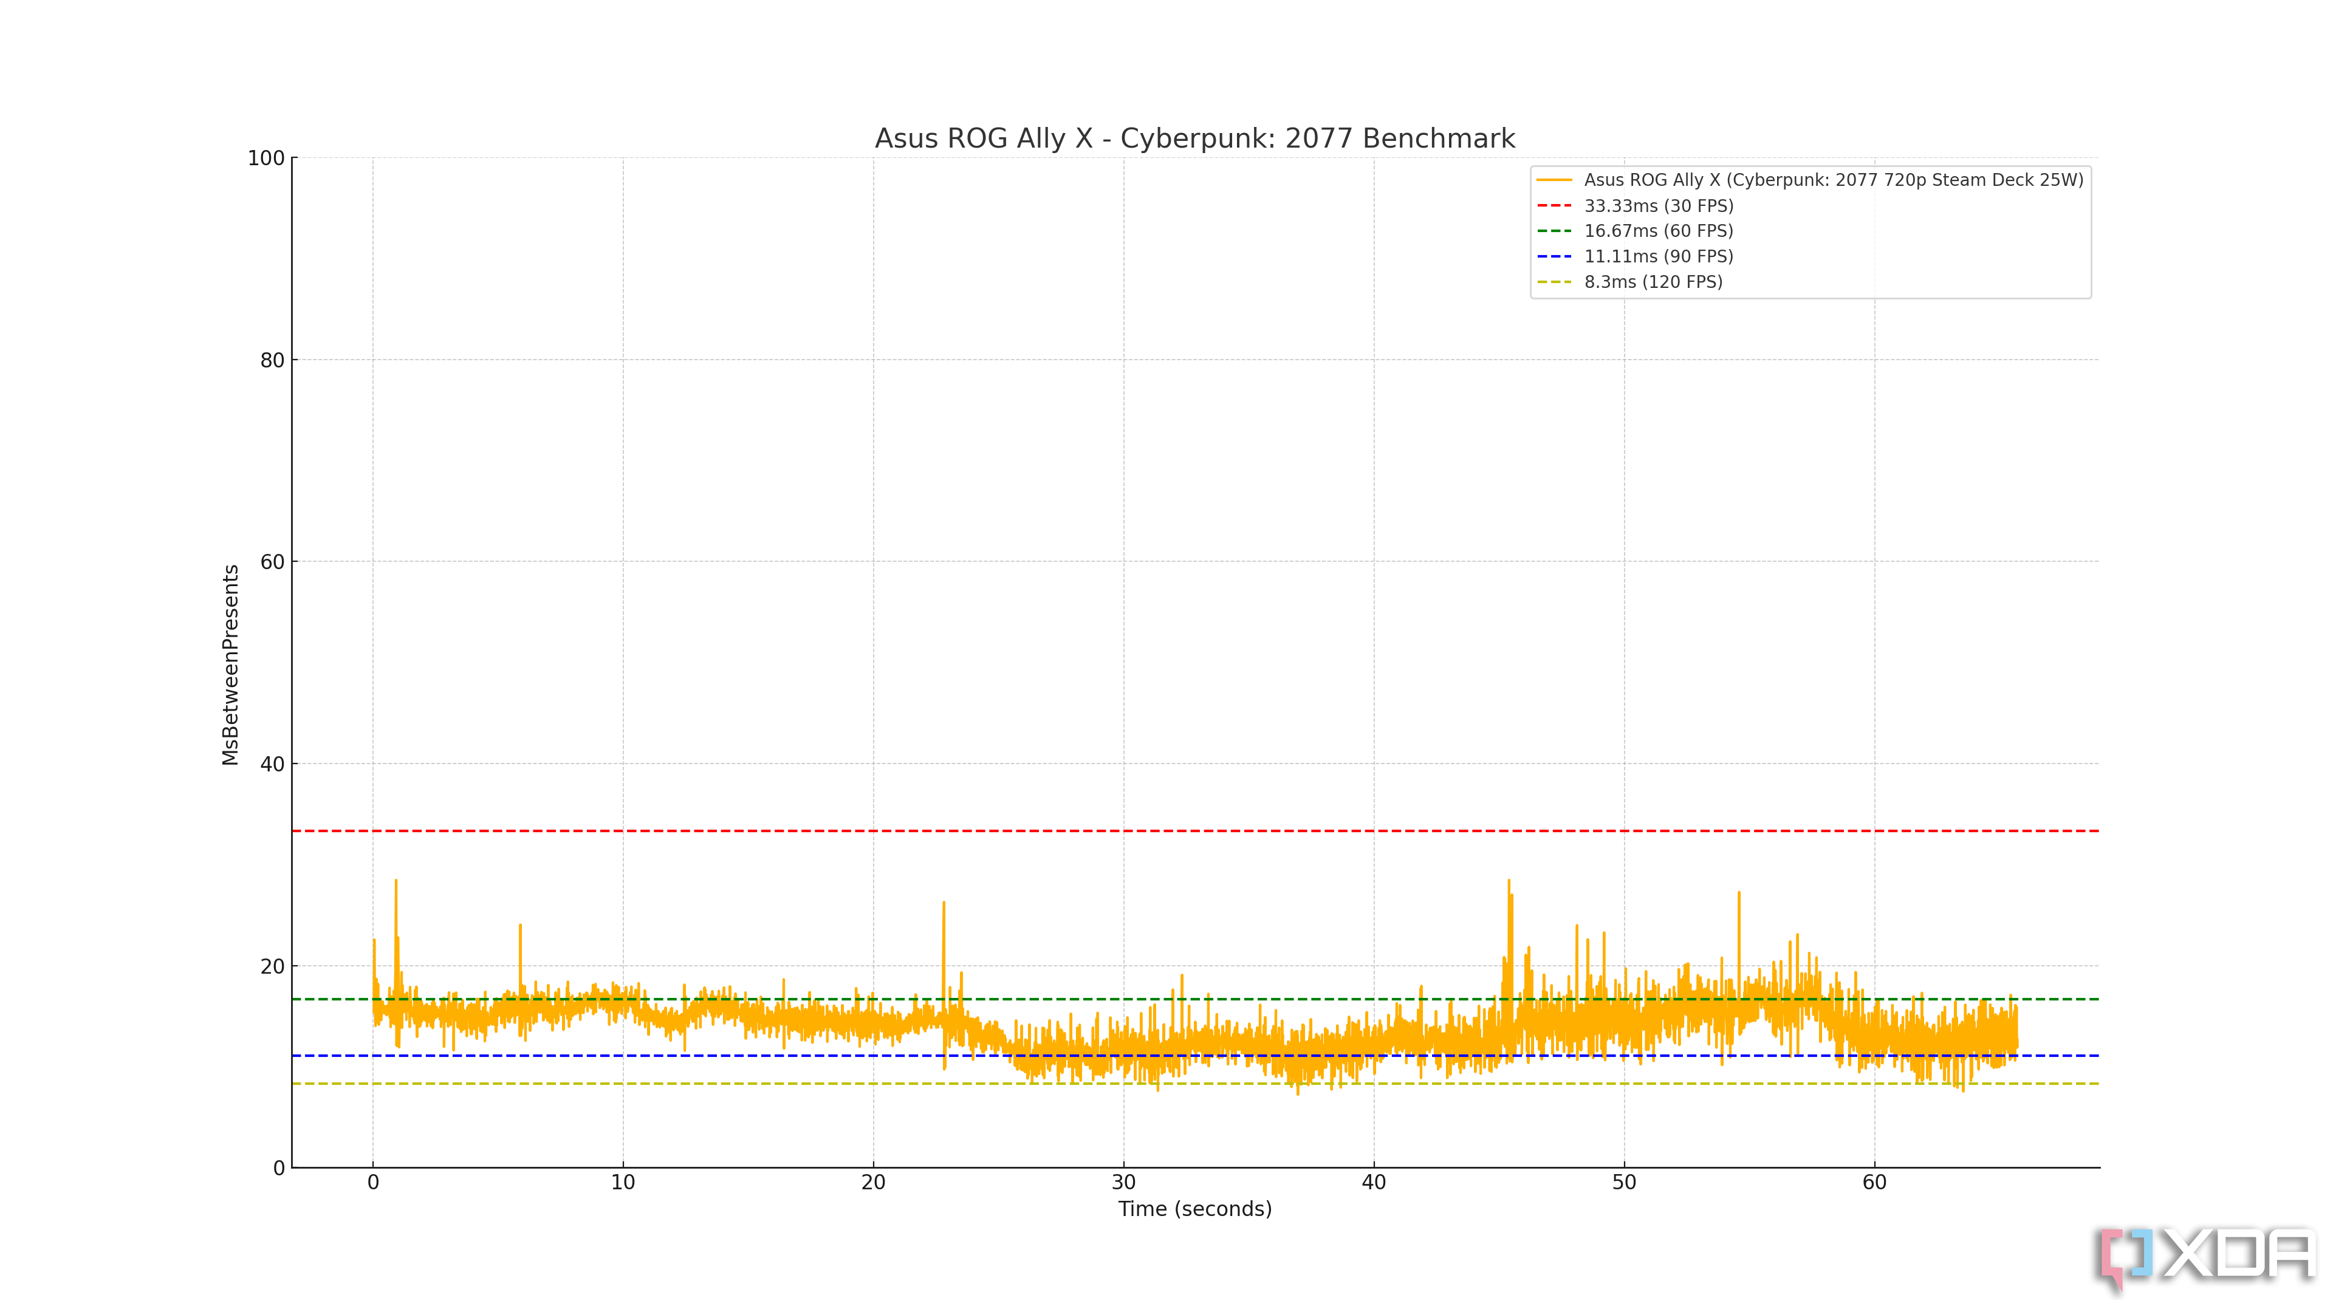Click the x-axis tick label '40' on the time axis
2333x1312 pixels.
coord(1374,1183)
